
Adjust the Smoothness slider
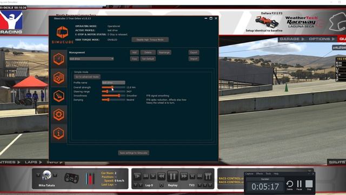pyautogui.click(x=114, y=96)
